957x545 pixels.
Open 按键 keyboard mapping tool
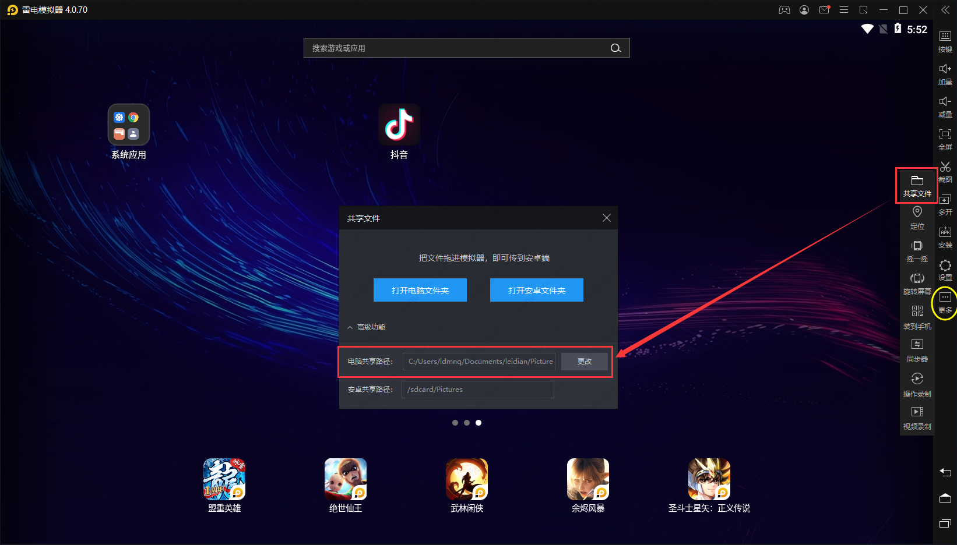pyautogui.click(x=945, y=41)
